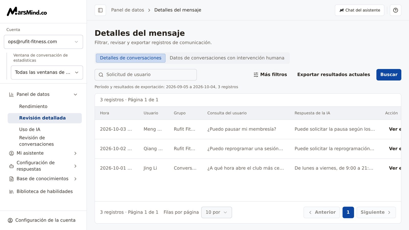Click the Puede solicitar la pausa response cell

click(335, 129)
